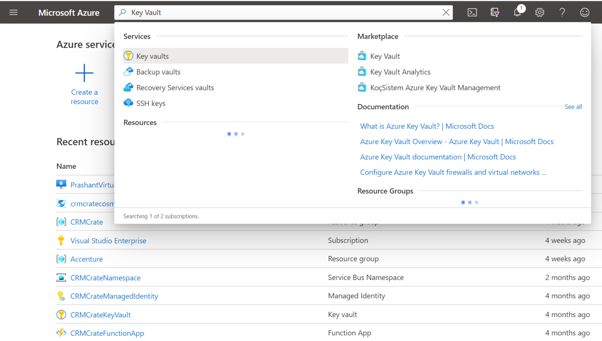Click the Service Bus namespace icon

pos(61,278)
